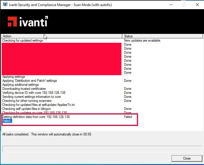Image resolution: width=204 pixels, height=165 pixels.
Task: Click the 'New updates are available.' status
Action: click(x=142, y=40)
